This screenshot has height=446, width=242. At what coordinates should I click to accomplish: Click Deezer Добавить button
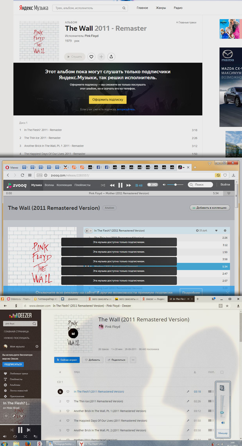93,360
